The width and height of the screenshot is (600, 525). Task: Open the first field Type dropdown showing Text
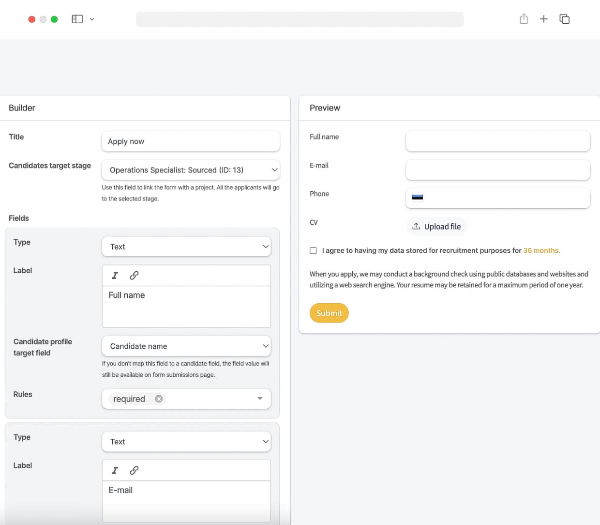point(186,247)
